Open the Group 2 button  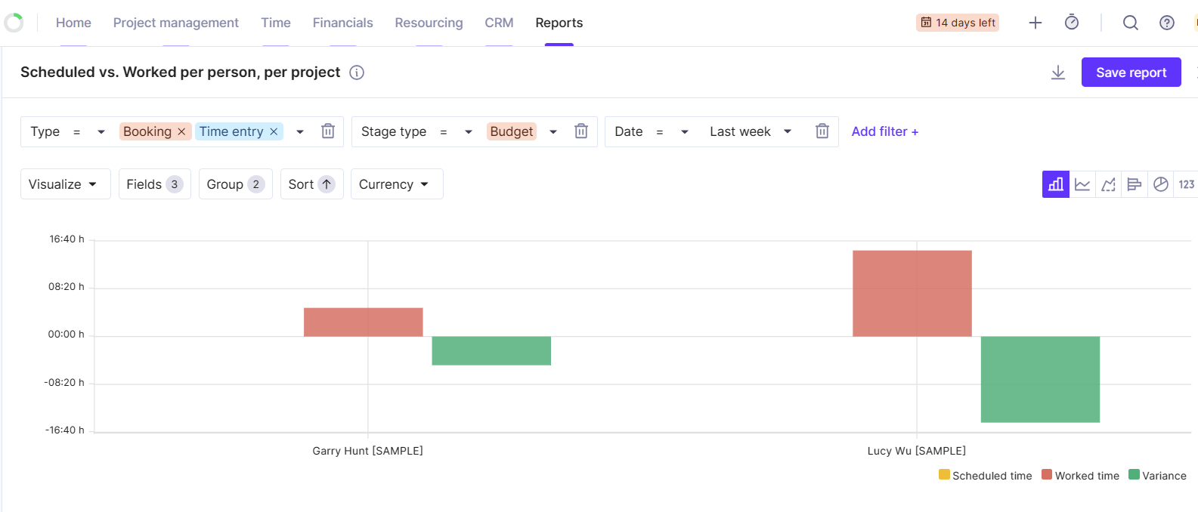[236, 184]
